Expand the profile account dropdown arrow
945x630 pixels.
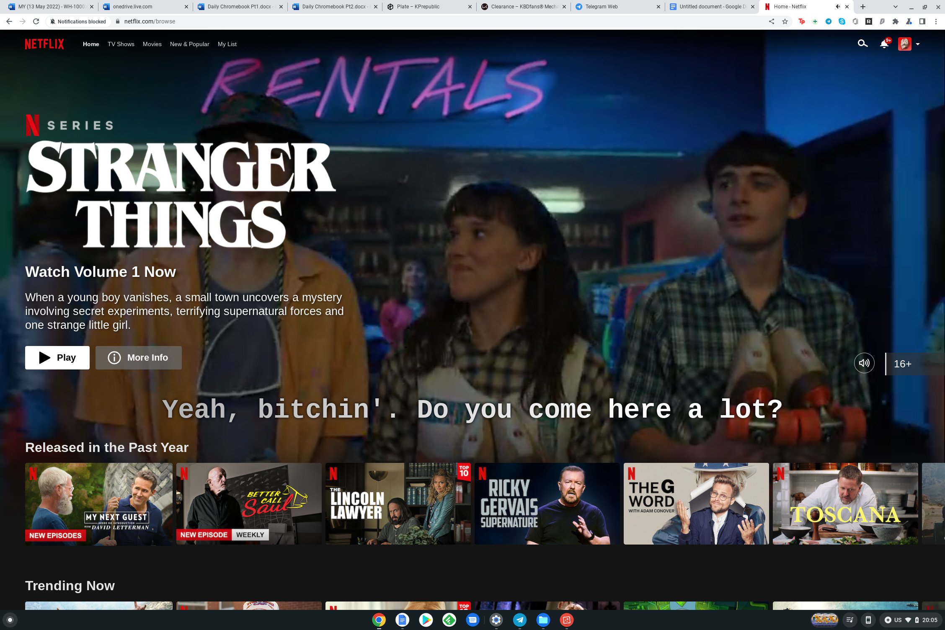pos(918,44)
